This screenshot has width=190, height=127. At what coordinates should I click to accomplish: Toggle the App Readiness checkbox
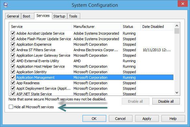tap(13, 83)
